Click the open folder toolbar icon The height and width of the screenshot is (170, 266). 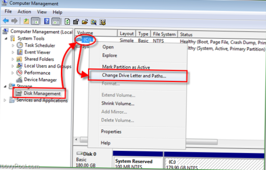coord(85,22)
